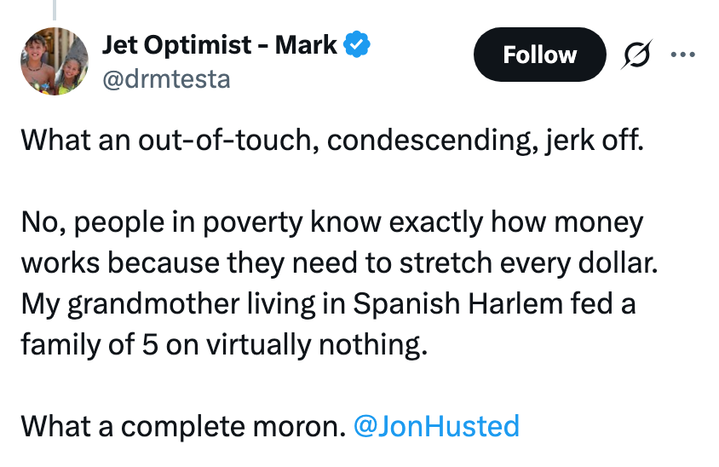Click the line starting "No, people in poverty"
Image resolution: width=719 pixels, height=467 pixels.
click(x=331, y=224)
